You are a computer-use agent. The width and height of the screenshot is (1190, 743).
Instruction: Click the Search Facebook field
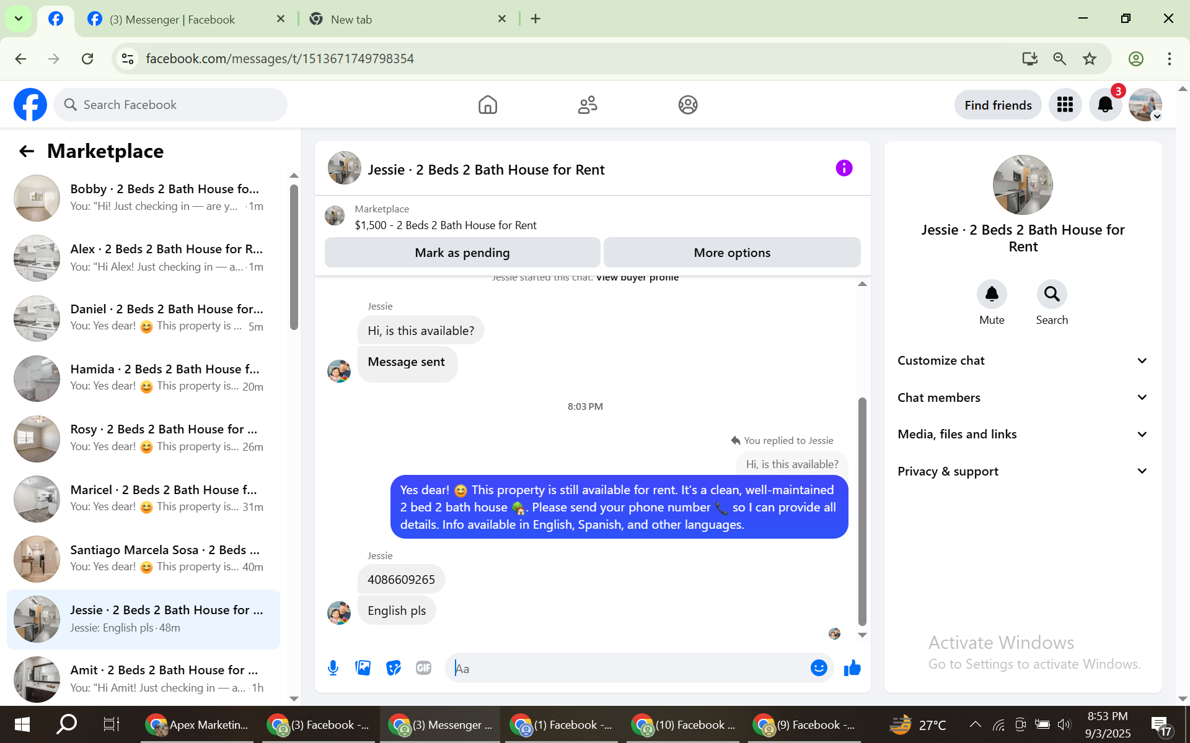(x=170, y=105)
